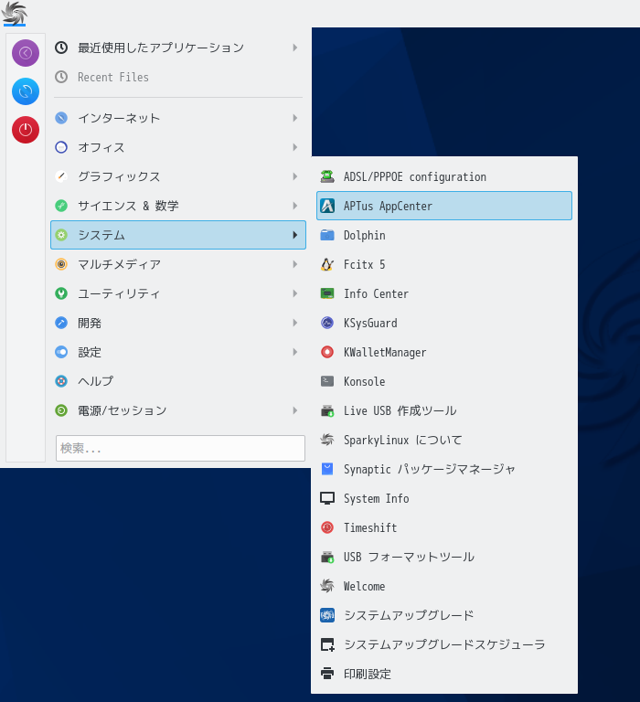Open the 電源/セッション category
Viewport: 640px width, 702px height.
178,410
